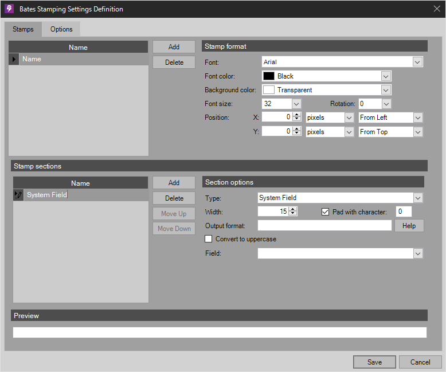The height and width of the screenshot is (372, 446).
Task: Click the Width value field showing 15
Action: click(x=273, y=212)
